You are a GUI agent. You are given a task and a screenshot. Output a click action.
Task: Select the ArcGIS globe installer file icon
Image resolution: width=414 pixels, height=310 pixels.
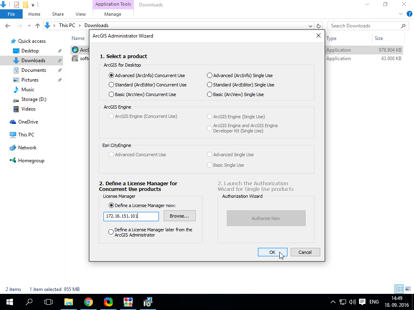(75, 50)
